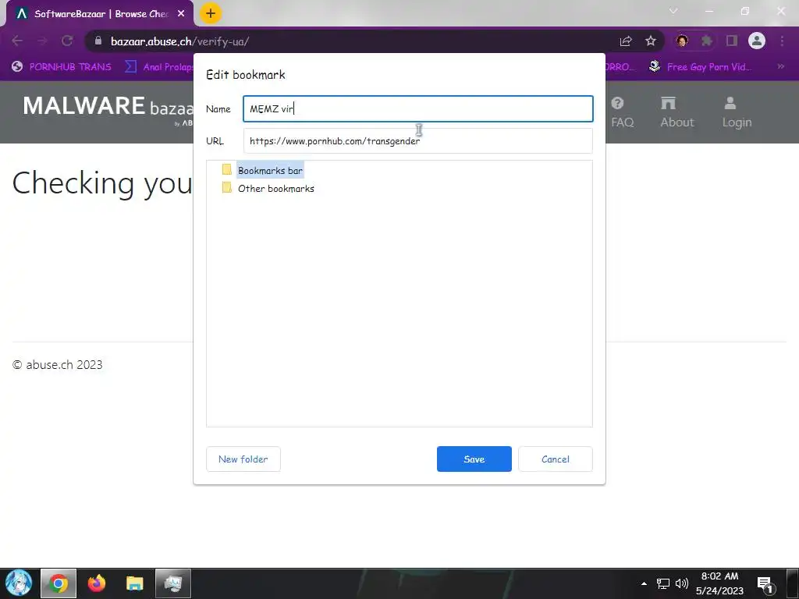Go back with browser back arrow
The image size is (799, 599).
point(17,41)
